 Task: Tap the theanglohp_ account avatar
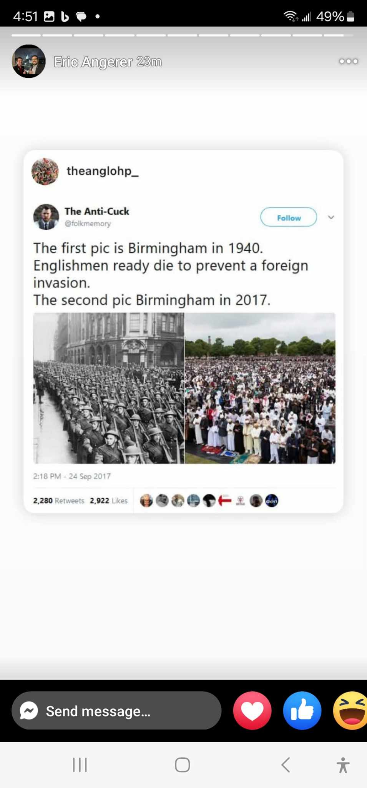tap(45, 171)
